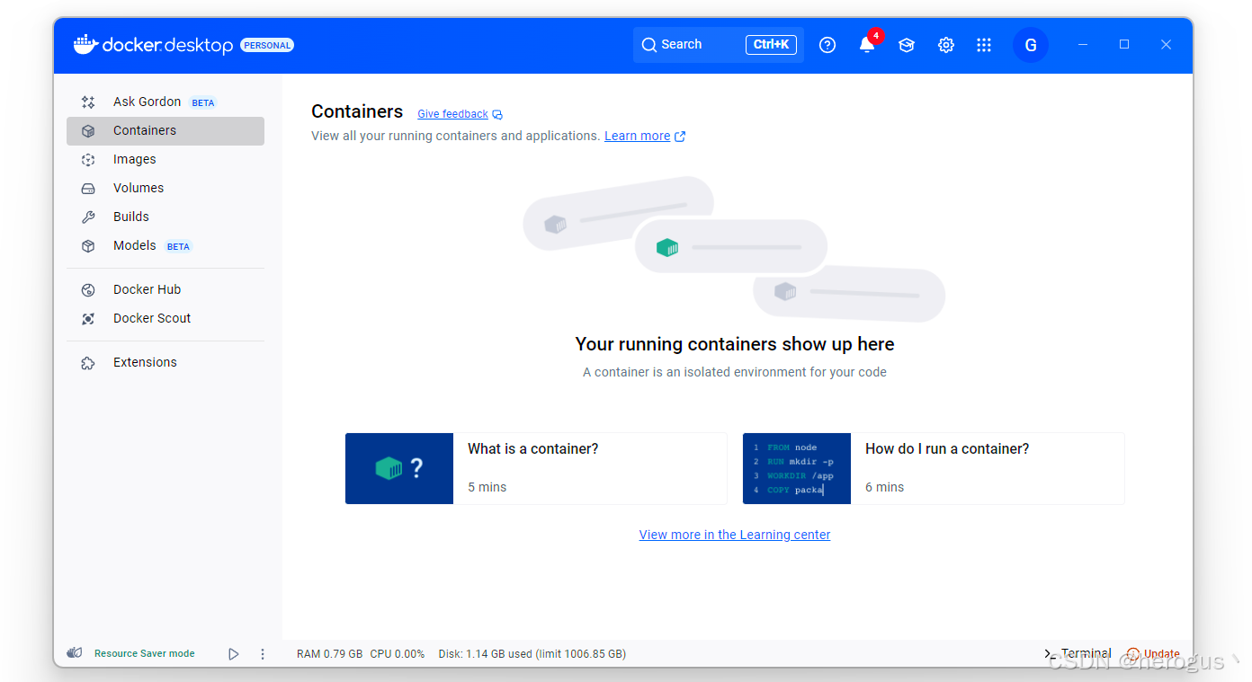
Task: Maximize the Docker Desktop window
Action: pyautogui.click(x=1124, y=45)
